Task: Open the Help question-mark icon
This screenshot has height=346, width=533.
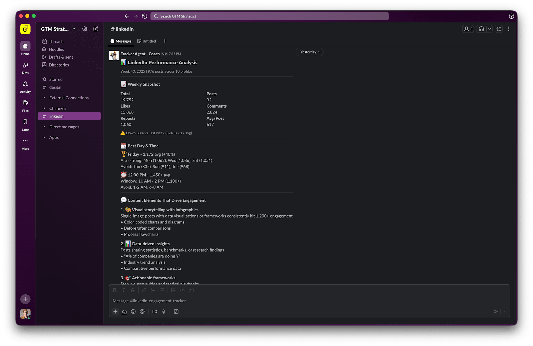Action: (x=511, y=16)
